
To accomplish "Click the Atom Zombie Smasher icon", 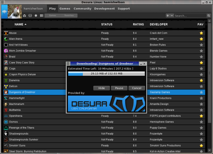I will click(x=6, y=51).
